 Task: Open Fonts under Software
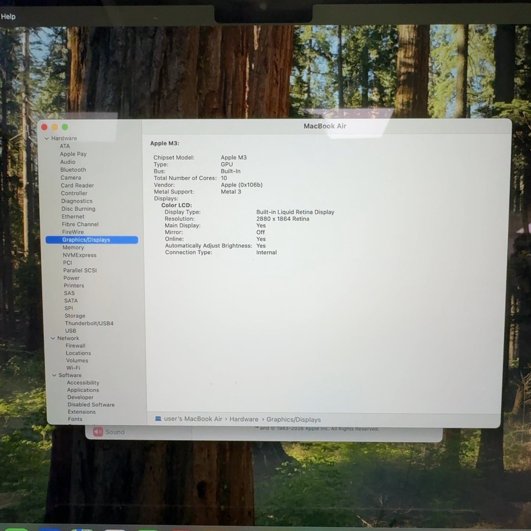pyautogui.click(x=75, y=419)
